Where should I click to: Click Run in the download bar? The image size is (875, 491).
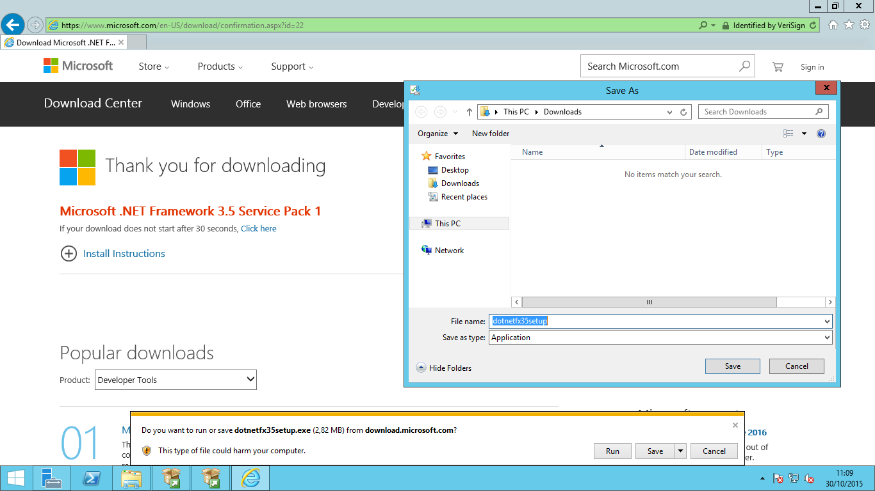[612, 451]
